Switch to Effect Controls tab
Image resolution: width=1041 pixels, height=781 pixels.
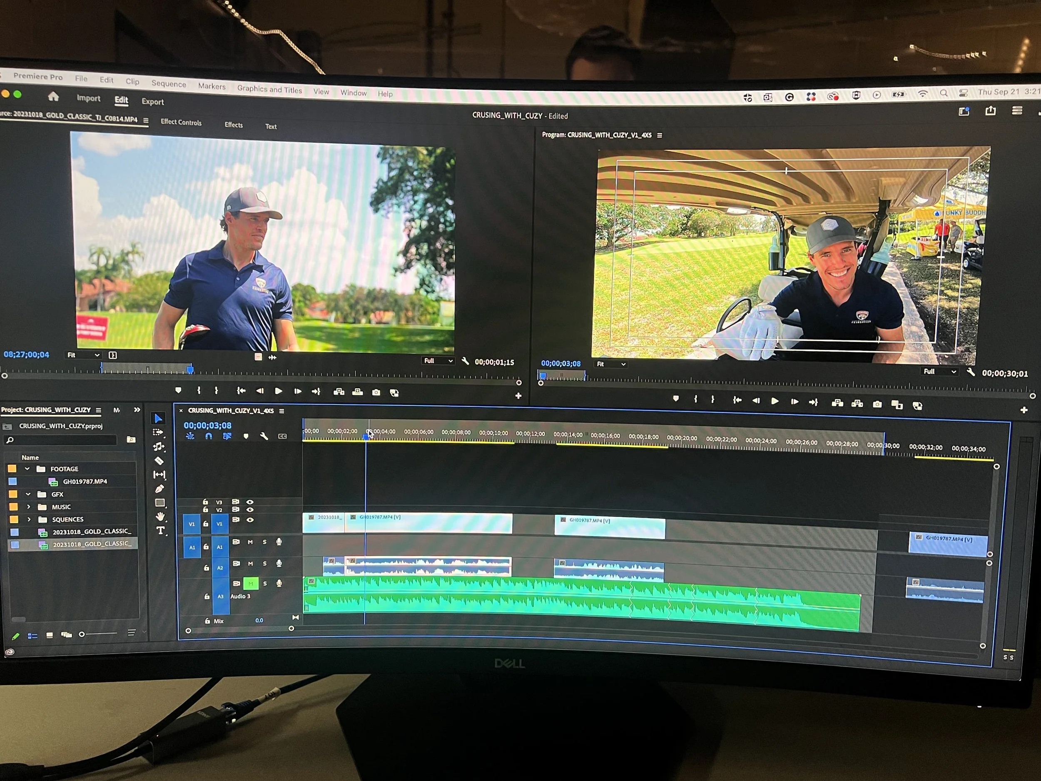pyautogui.click(x=181, y=122)
